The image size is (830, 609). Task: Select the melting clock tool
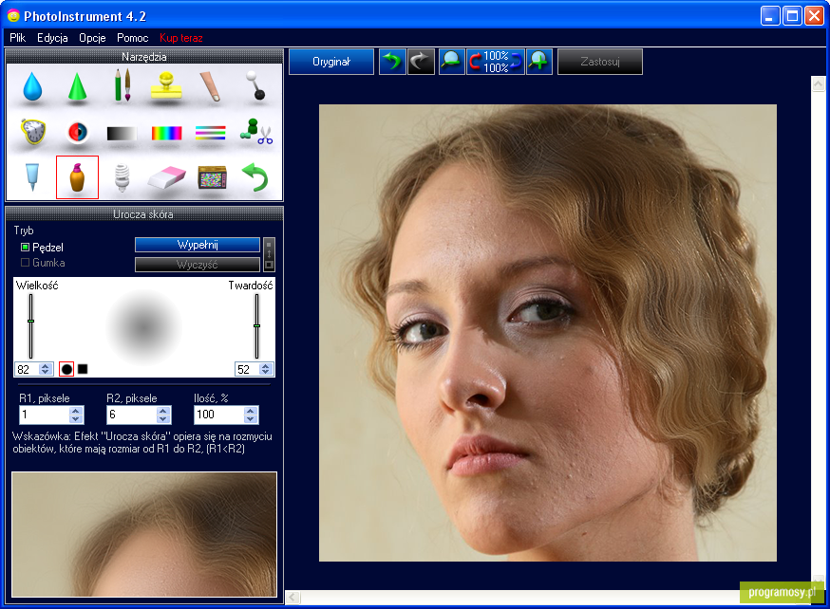click(33, 131)
